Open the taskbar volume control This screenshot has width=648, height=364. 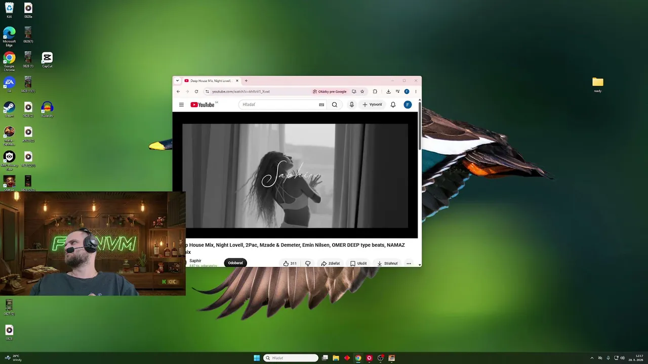[x=622, y=358]
